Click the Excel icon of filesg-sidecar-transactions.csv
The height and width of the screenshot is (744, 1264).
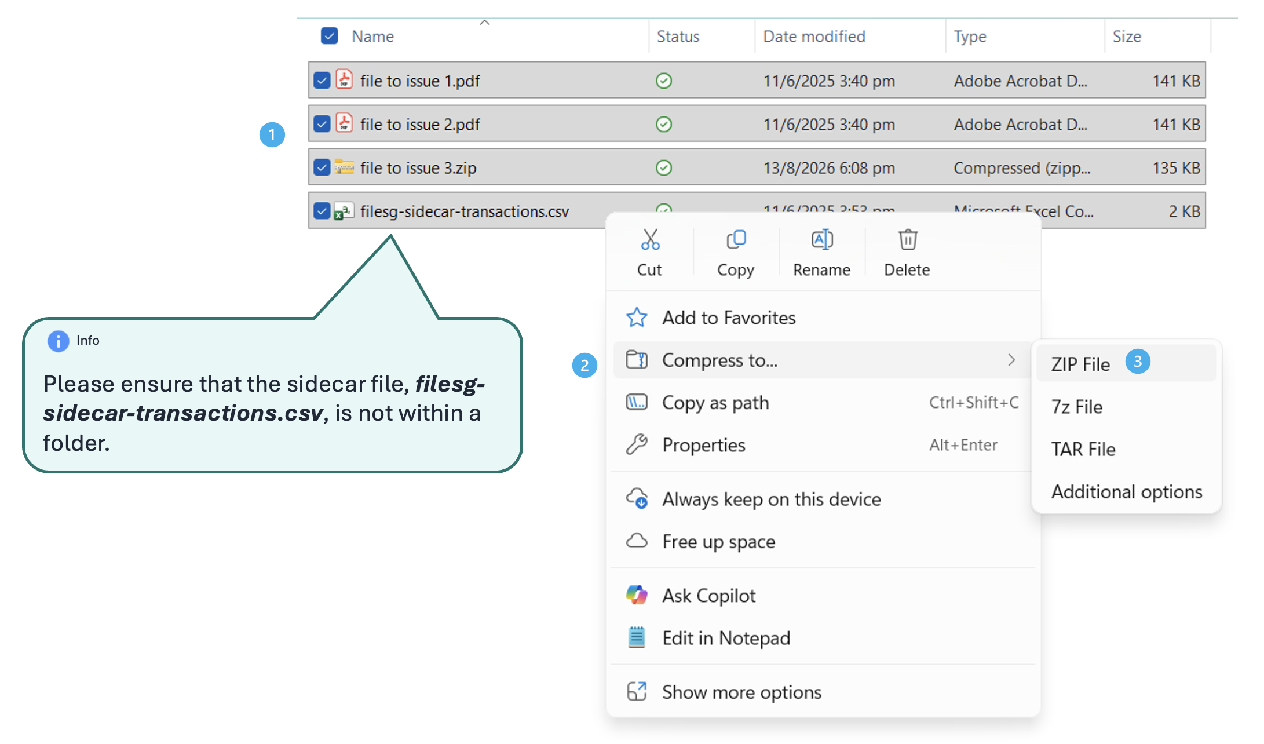[344, 211]
